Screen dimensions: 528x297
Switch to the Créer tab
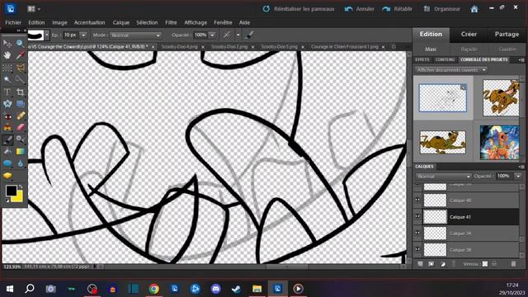point(469,35)
